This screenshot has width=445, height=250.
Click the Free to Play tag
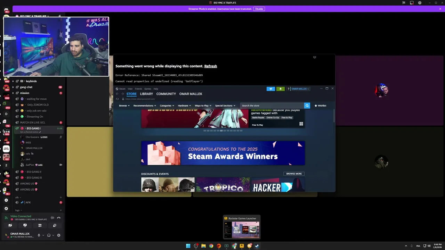[x=287, y=118]
